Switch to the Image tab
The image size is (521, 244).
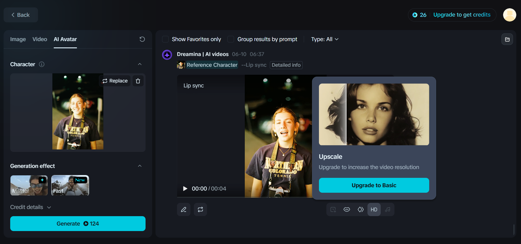pyautogui.click(x=18, y=39)
